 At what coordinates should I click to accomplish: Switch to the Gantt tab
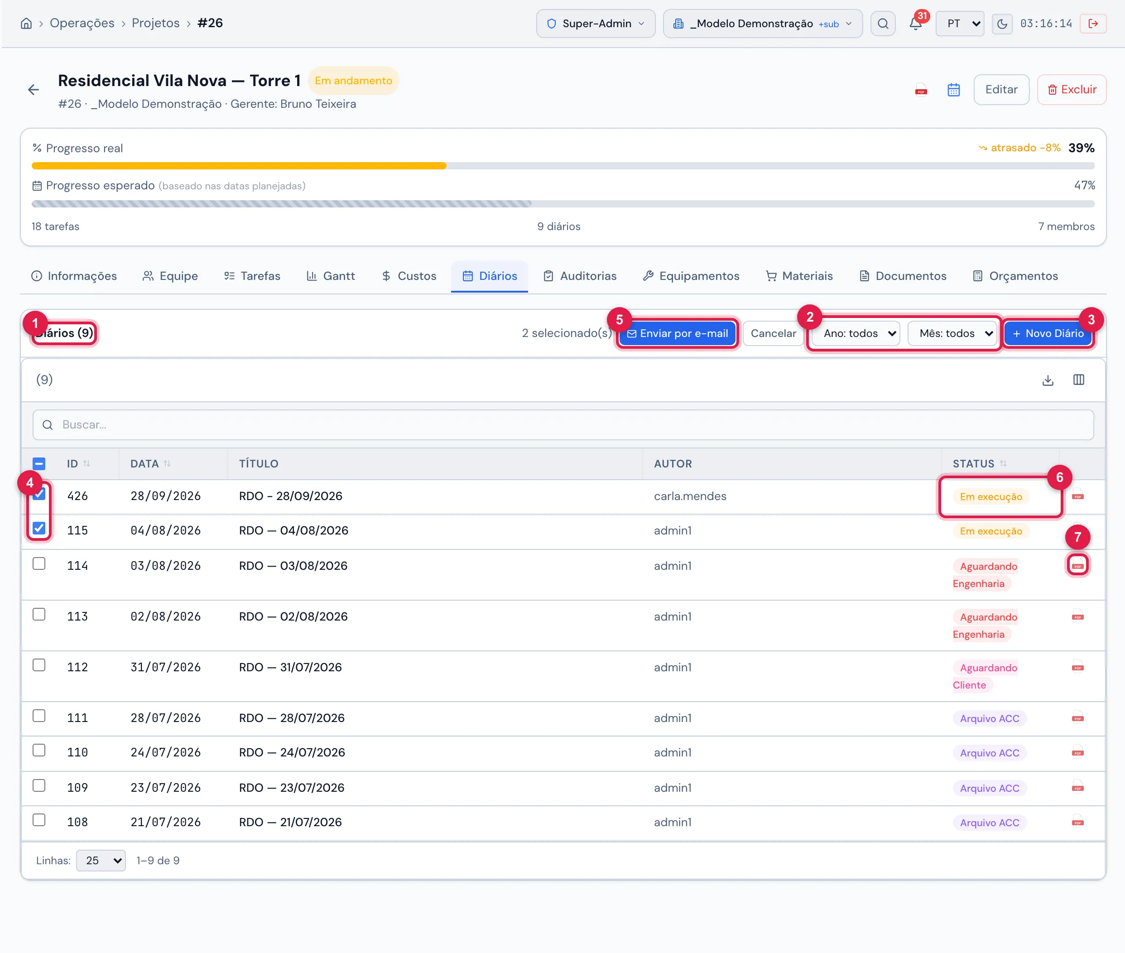click(x=331, y=276)
